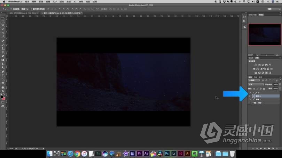The width and height of the screenshot is (282, 158).
Task: Select the Blur tool
Action: [3, 64]
